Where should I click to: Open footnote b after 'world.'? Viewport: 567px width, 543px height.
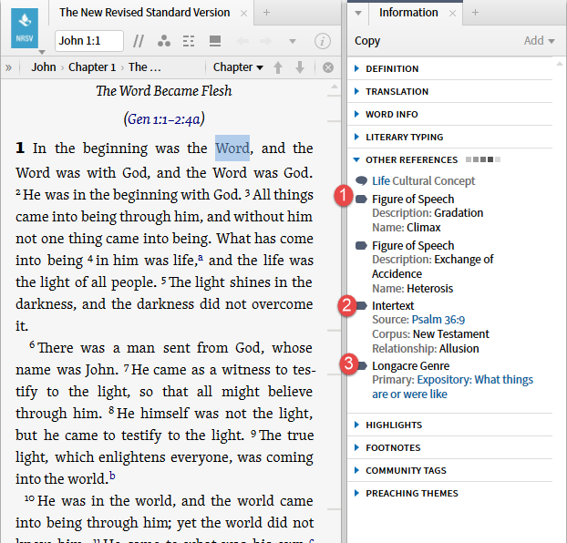coord(112,476)
